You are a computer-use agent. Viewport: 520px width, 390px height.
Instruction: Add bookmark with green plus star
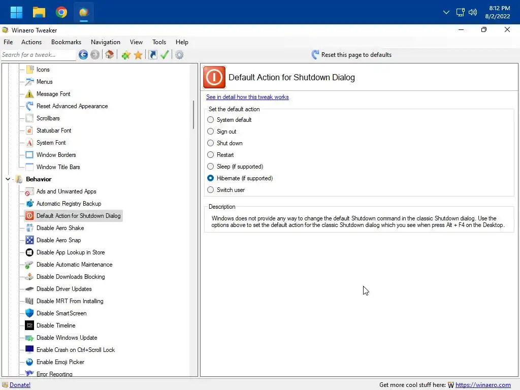pos(126,55)
